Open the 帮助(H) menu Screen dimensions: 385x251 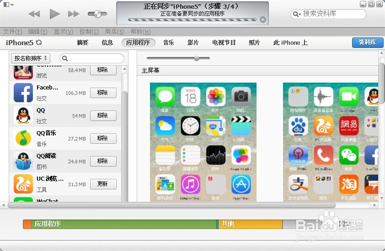coord(140,31)
